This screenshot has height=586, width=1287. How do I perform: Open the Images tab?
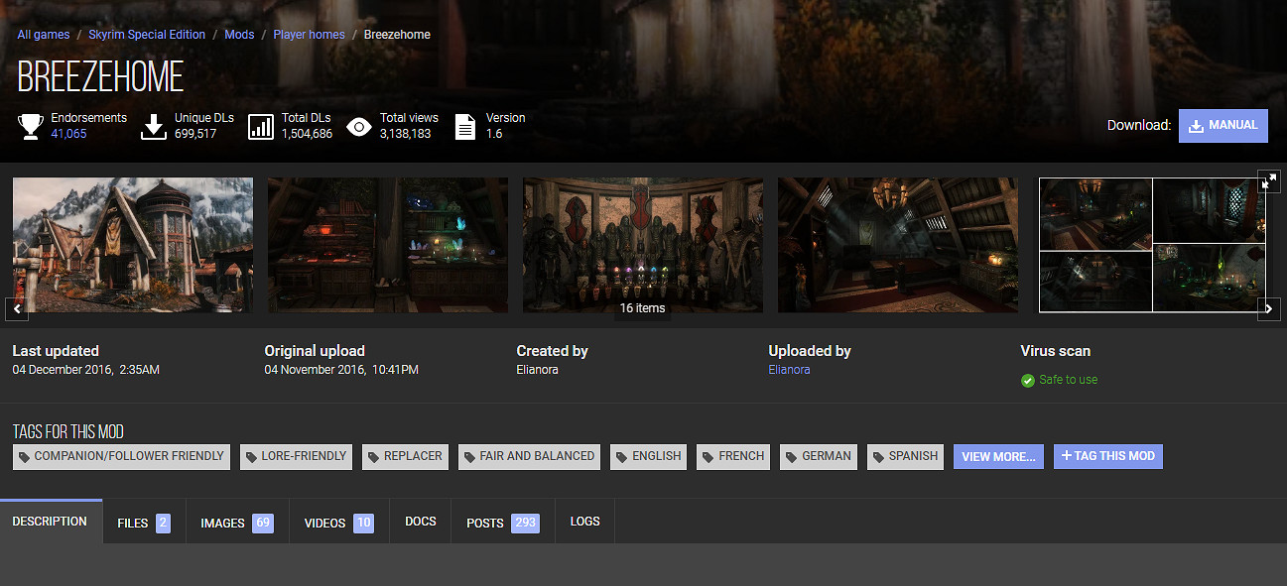pyautogui.click(x=236, y=523)
